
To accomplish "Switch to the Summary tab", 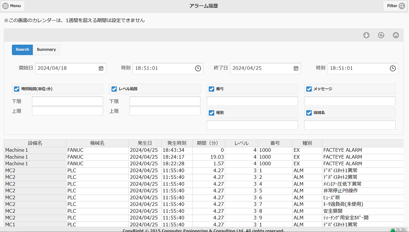I will coord(46,49).
